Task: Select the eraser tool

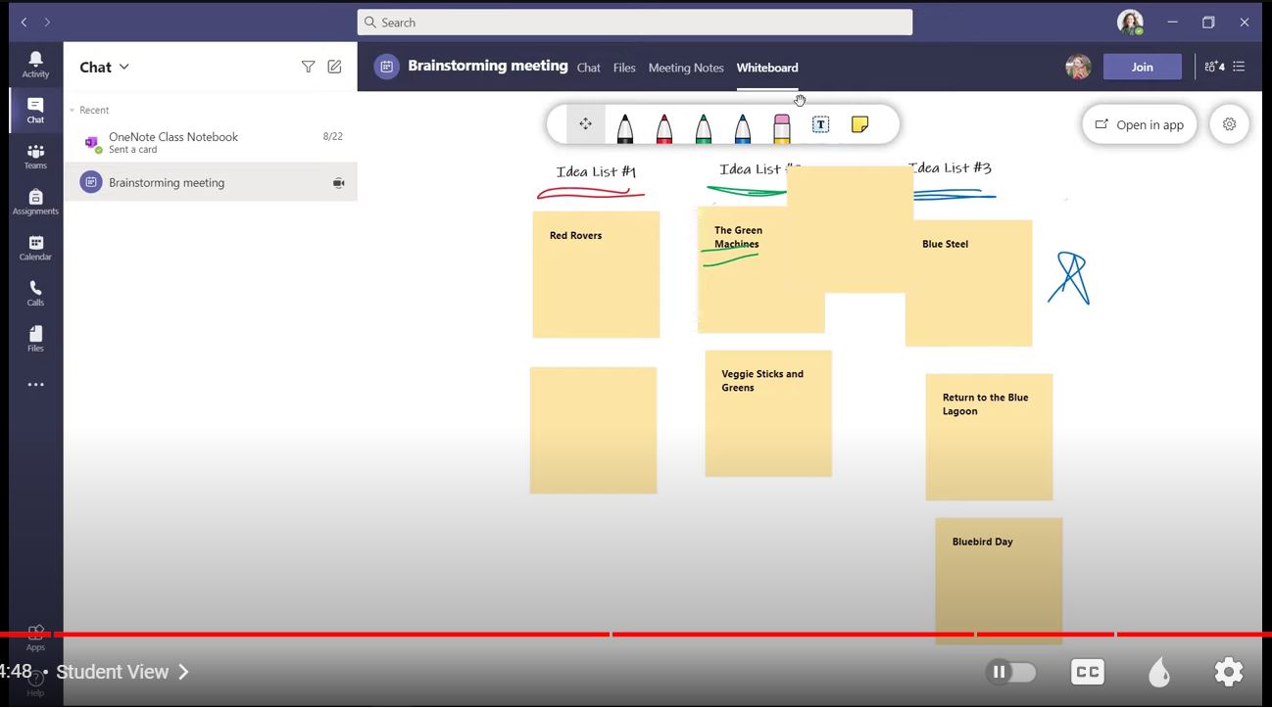Action: (781, 124)
